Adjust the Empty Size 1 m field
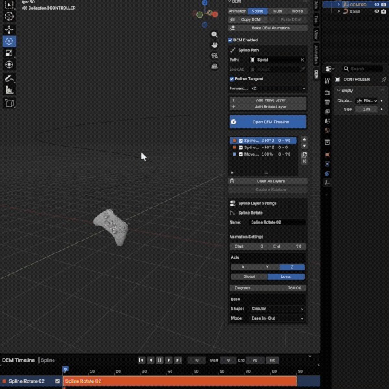 tap(366, 110)
